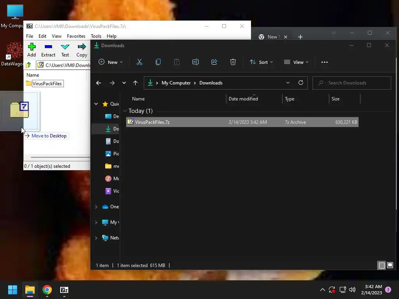399x299 pixels.
Task: Sort by Date modified column header
Action: click(x=243, y=99)
